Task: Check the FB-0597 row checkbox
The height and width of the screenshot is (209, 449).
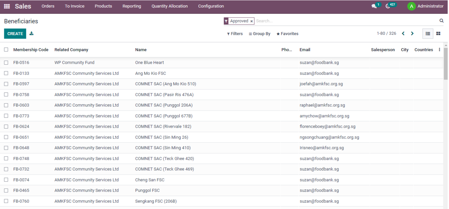Action: (6, 84)
